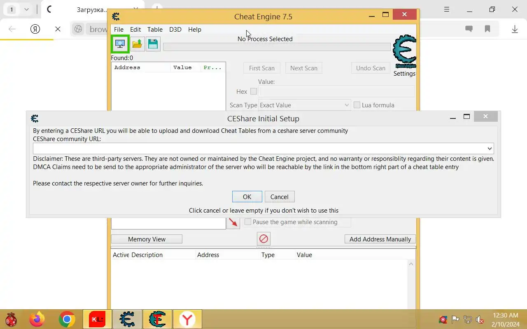Click the browser back arrow
The width and height of the screenshot is (527, 329).
(x=12, y=29)
